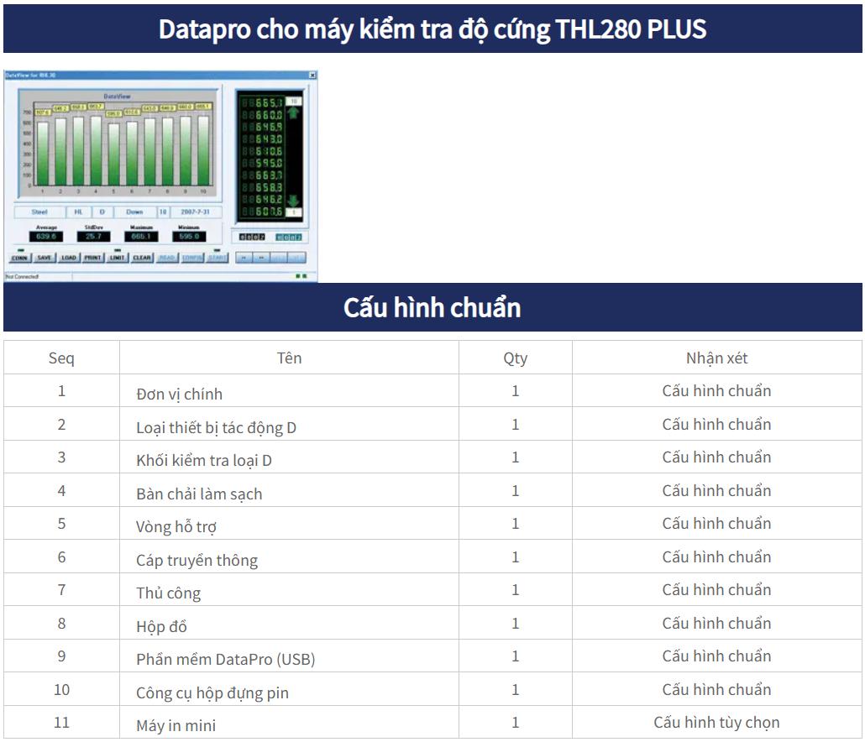
Task: Click the Minimum value 595.0 display
Action: [x=189, y=237]
